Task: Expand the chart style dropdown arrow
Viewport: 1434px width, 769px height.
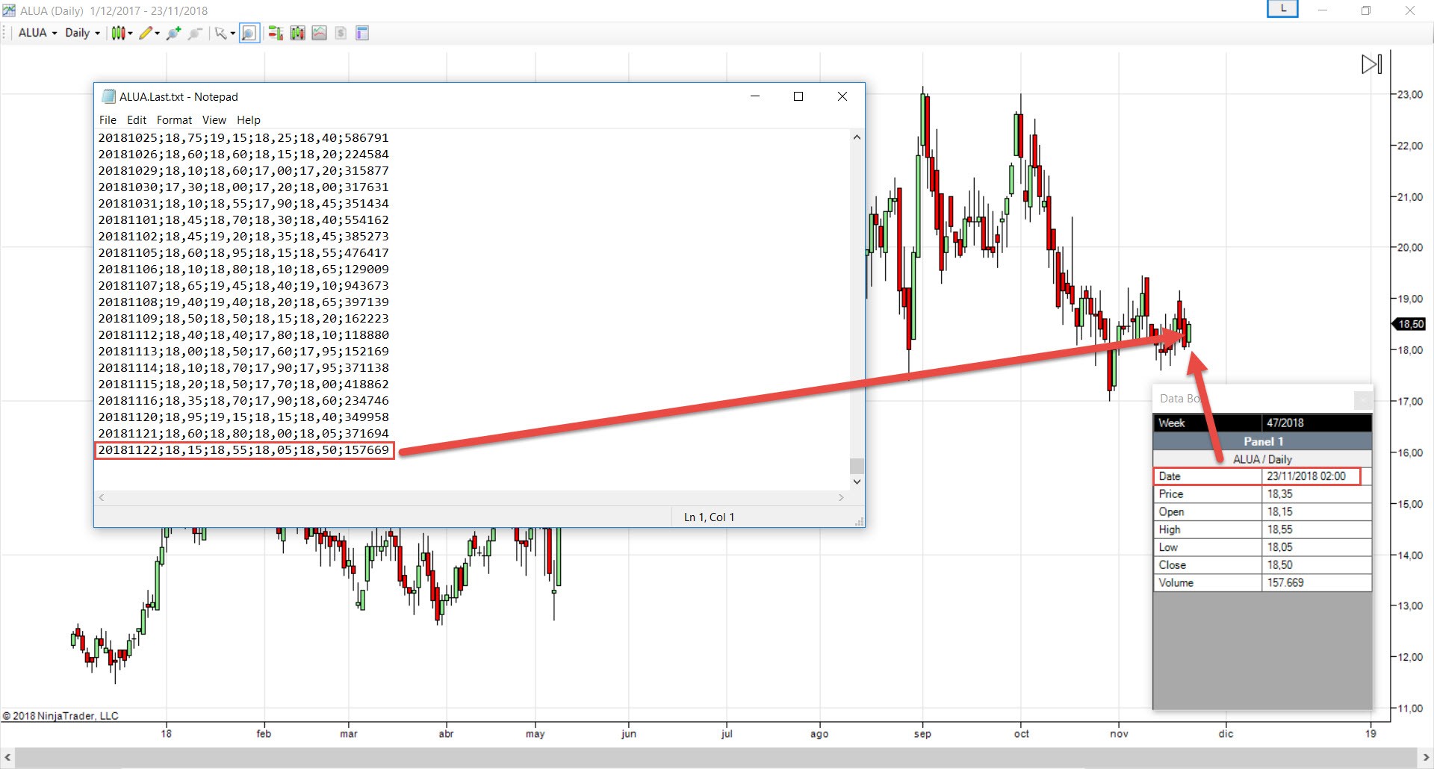Action: 130,34
